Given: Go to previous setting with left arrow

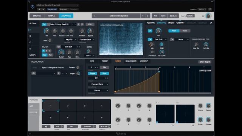Looking at the screenshot, I should (39, 9).
